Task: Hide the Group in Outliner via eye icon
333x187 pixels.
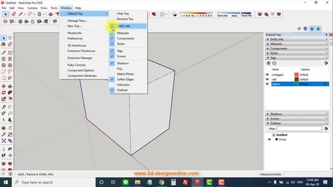Action: (270, 140)
